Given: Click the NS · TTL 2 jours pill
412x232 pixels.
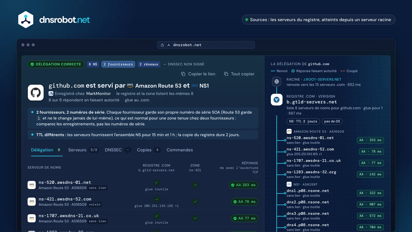Looking at the screenshot, I should tap(303, 121).
